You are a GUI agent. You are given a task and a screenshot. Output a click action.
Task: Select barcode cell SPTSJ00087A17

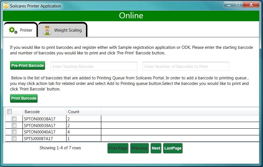(x=45, y=139)
